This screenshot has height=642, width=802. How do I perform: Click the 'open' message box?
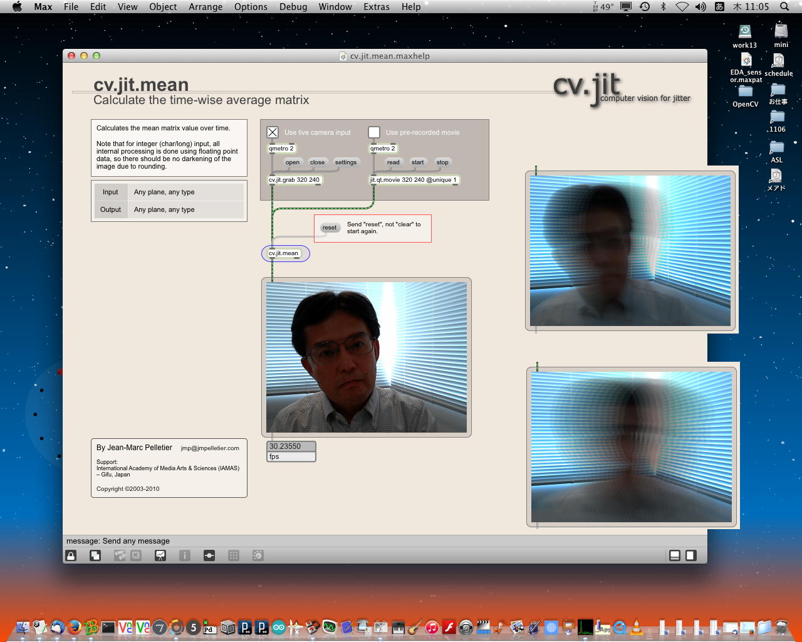click(x=293, y=162)
